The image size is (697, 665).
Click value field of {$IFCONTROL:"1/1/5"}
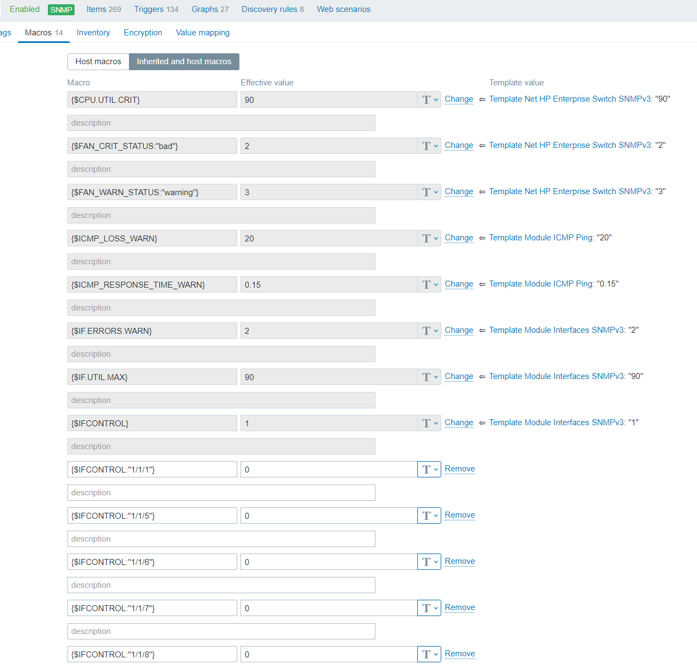(329, 515)
